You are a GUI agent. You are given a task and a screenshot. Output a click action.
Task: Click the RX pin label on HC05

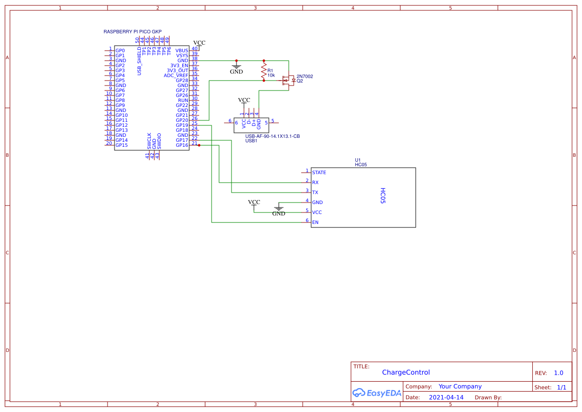(x=315, y=183)
